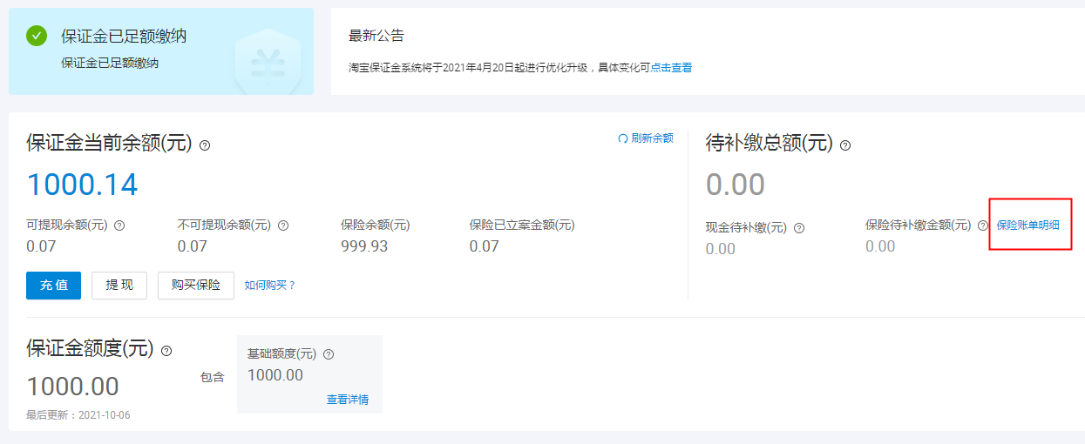Open the 如何购买？ help link
1085x444 pixels.
270,285
